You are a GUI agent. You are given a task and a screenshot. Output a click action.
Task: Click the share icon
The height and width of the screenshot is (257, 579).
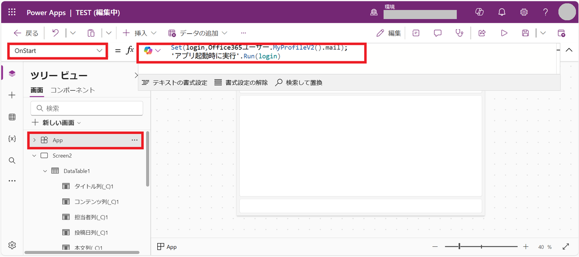[482, 33]
